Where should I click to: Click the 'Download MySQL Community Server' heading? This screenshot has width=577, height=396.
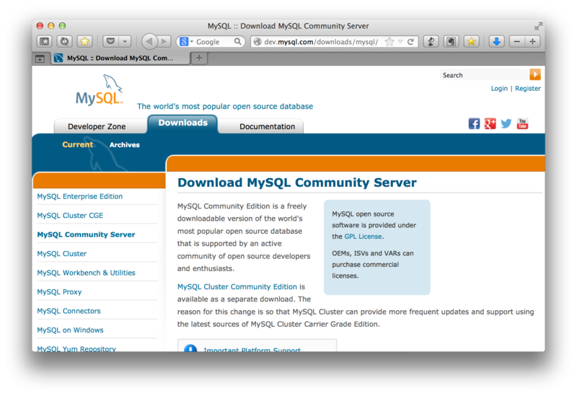(297, 183)
